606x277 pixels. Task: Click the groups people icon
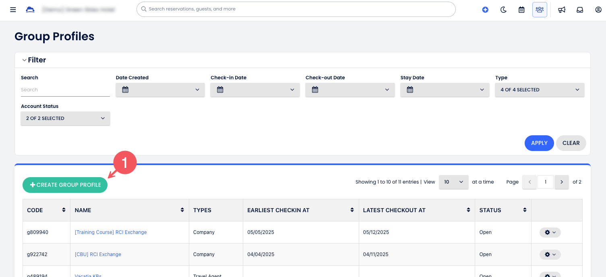(540, 10)
